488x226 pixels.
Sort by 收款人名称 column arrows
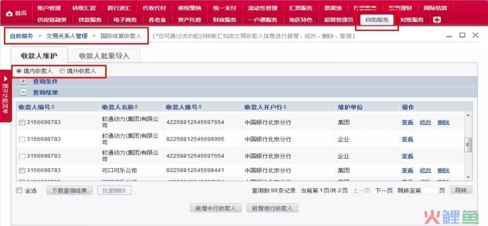click(x=136, y=107)
